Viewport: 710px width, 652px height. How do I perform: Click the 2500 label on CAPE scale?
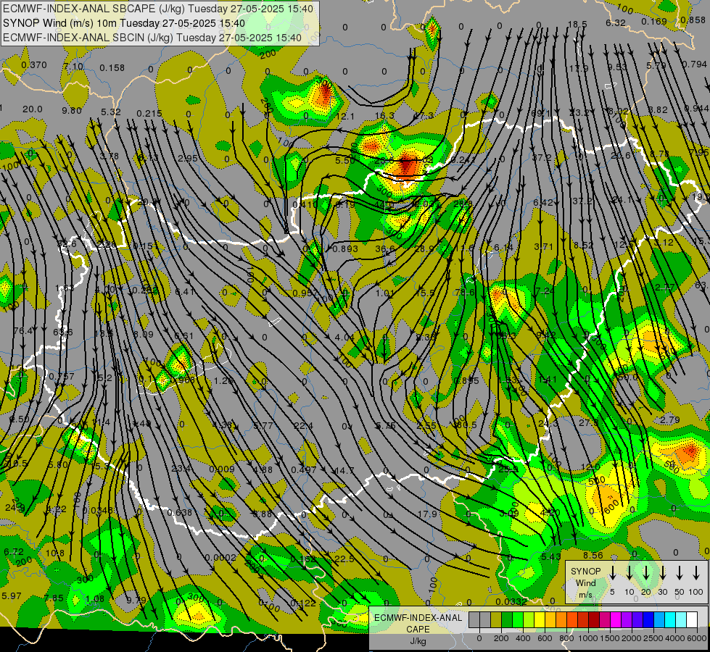(x=653, y=638)
